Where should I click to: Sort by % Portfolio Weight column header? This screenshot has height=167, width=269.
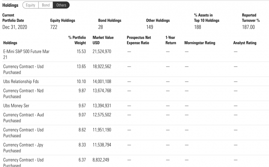coord(77,40)
